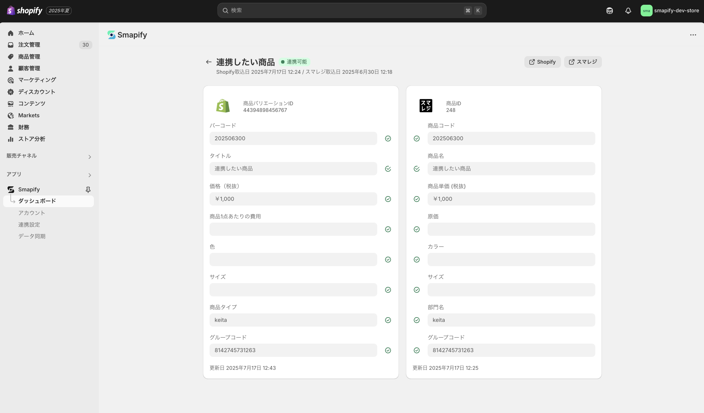Click the smapify-dev-store account avatar
The image size is (704, 413).
click(x=646, y=10)
